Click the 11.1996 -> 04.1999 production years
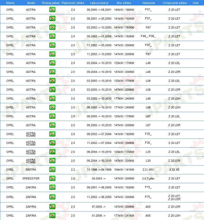This screenshot has height=220, width=204. click(x=99, y=170)
